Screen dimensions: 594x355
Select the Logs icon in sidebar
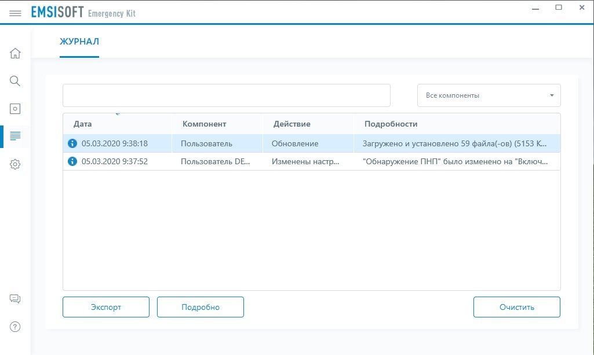(16, 136)
